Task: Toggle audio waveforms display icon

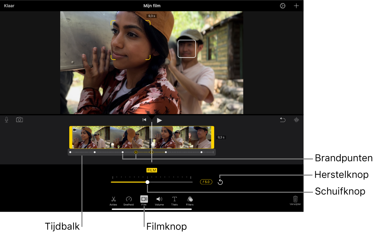Action: coord(297,120)
